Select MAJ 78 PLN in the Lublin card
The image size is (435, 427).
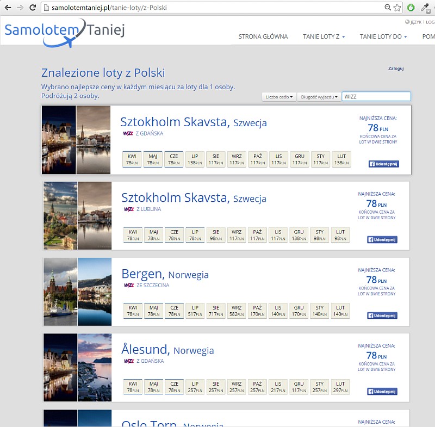tap(154, 235)
